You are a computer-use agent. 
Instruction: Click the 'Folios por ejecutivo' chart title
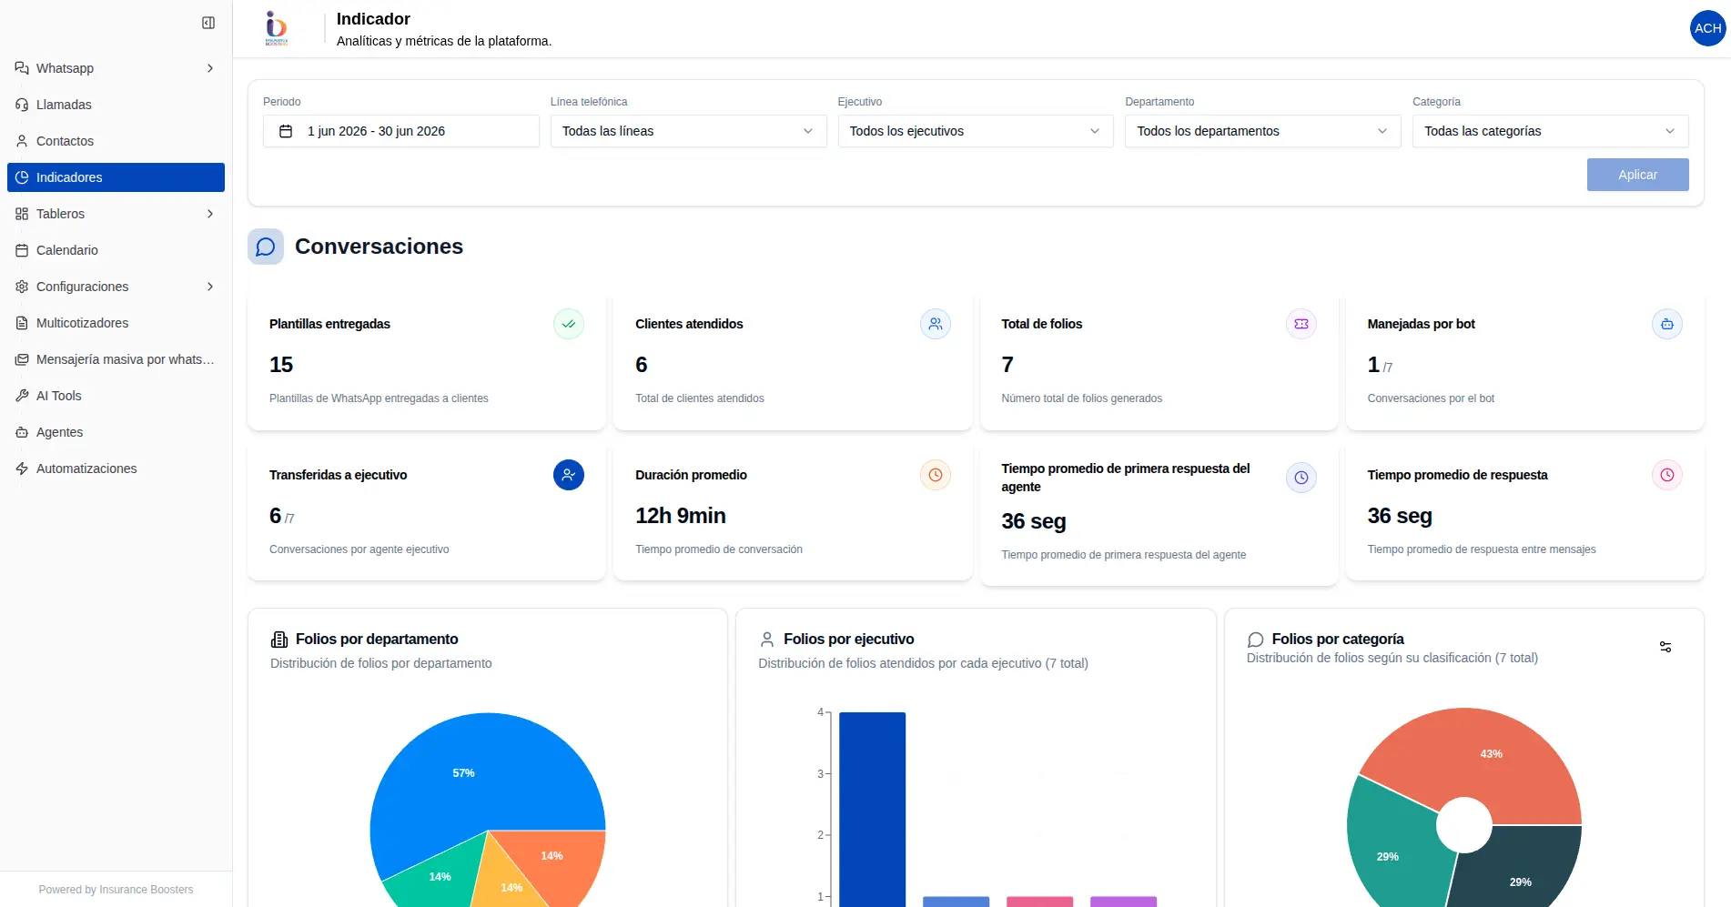[849, 640]
